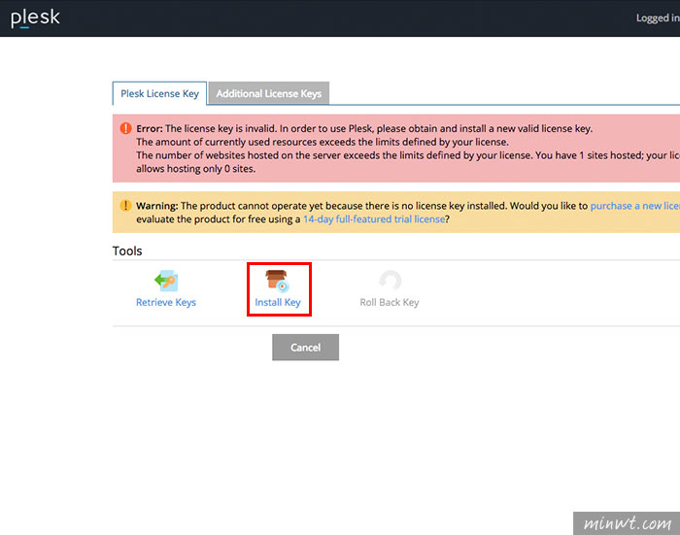
Task: Click the 'Error:' bold label
Action: [150, 129]
